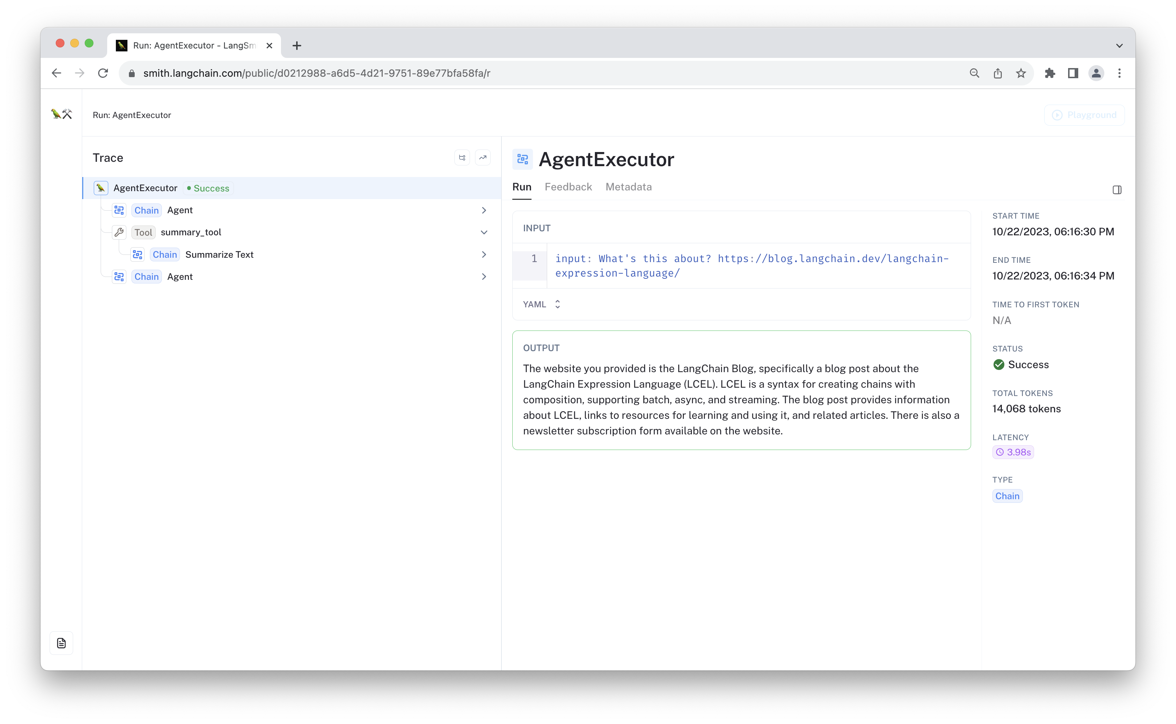Toggle the details side panel icon
This screenshot has height=724, width=1176.
1117,190
